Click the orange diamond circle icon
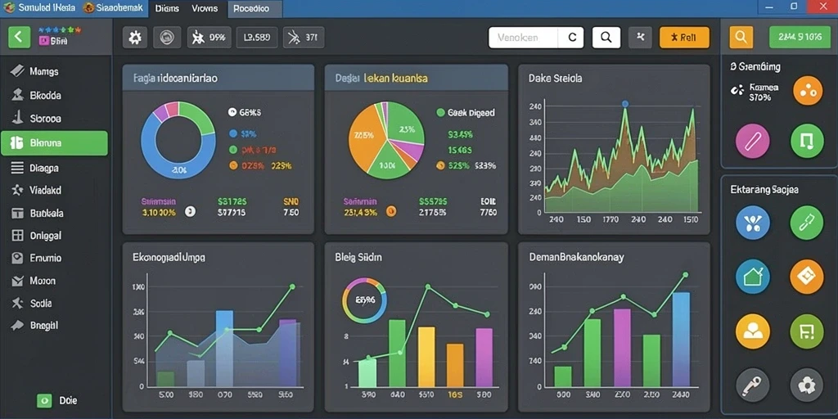838x419 pixels. (x=806, y=277)
